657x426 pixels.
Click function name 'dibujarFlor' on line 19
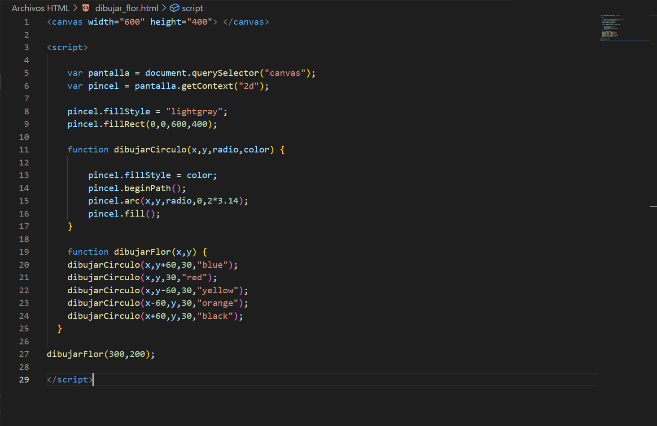coord(142,252)
